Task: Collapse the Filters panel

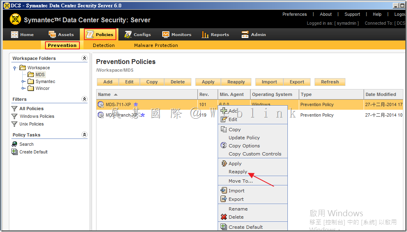Action: (x=84, y=99)
